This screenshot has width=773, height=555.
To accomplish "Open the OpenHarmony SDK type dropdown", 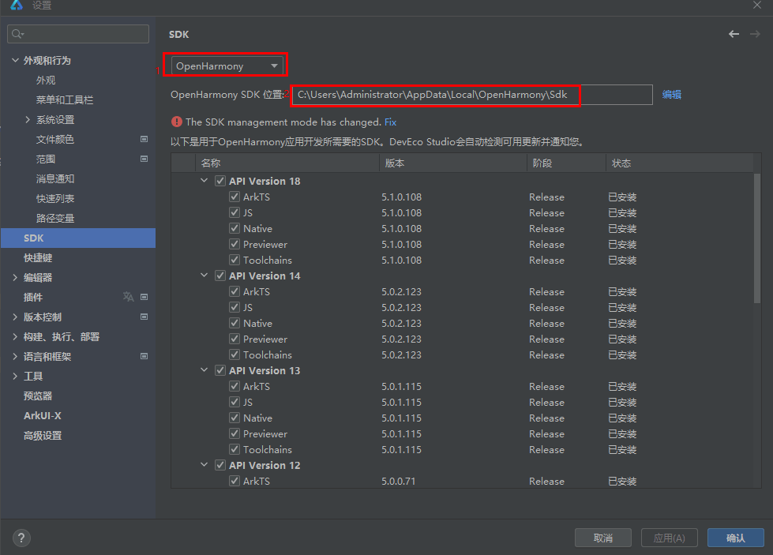I will tap(227, 66).
